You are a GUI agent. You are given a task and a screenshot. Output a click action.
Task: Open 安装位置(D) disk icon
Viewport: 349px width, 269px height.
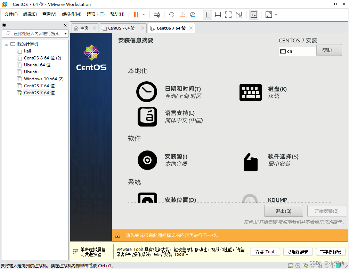147,198
